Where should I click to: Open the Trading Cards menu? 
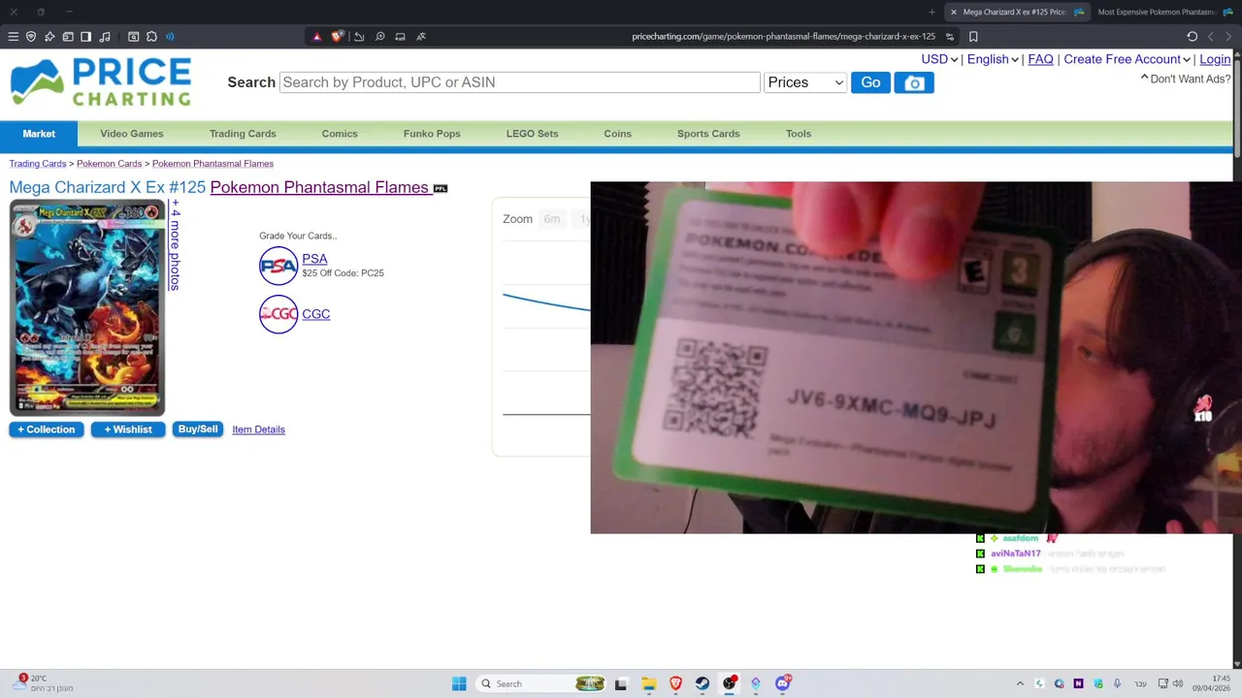[x=243, y=134]
